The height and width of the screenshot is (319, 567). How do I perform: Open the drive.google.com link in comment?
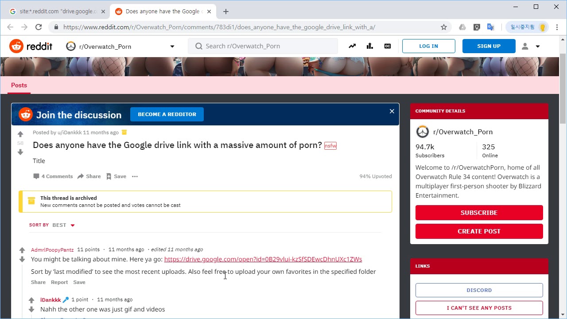[x=263, y=259]
